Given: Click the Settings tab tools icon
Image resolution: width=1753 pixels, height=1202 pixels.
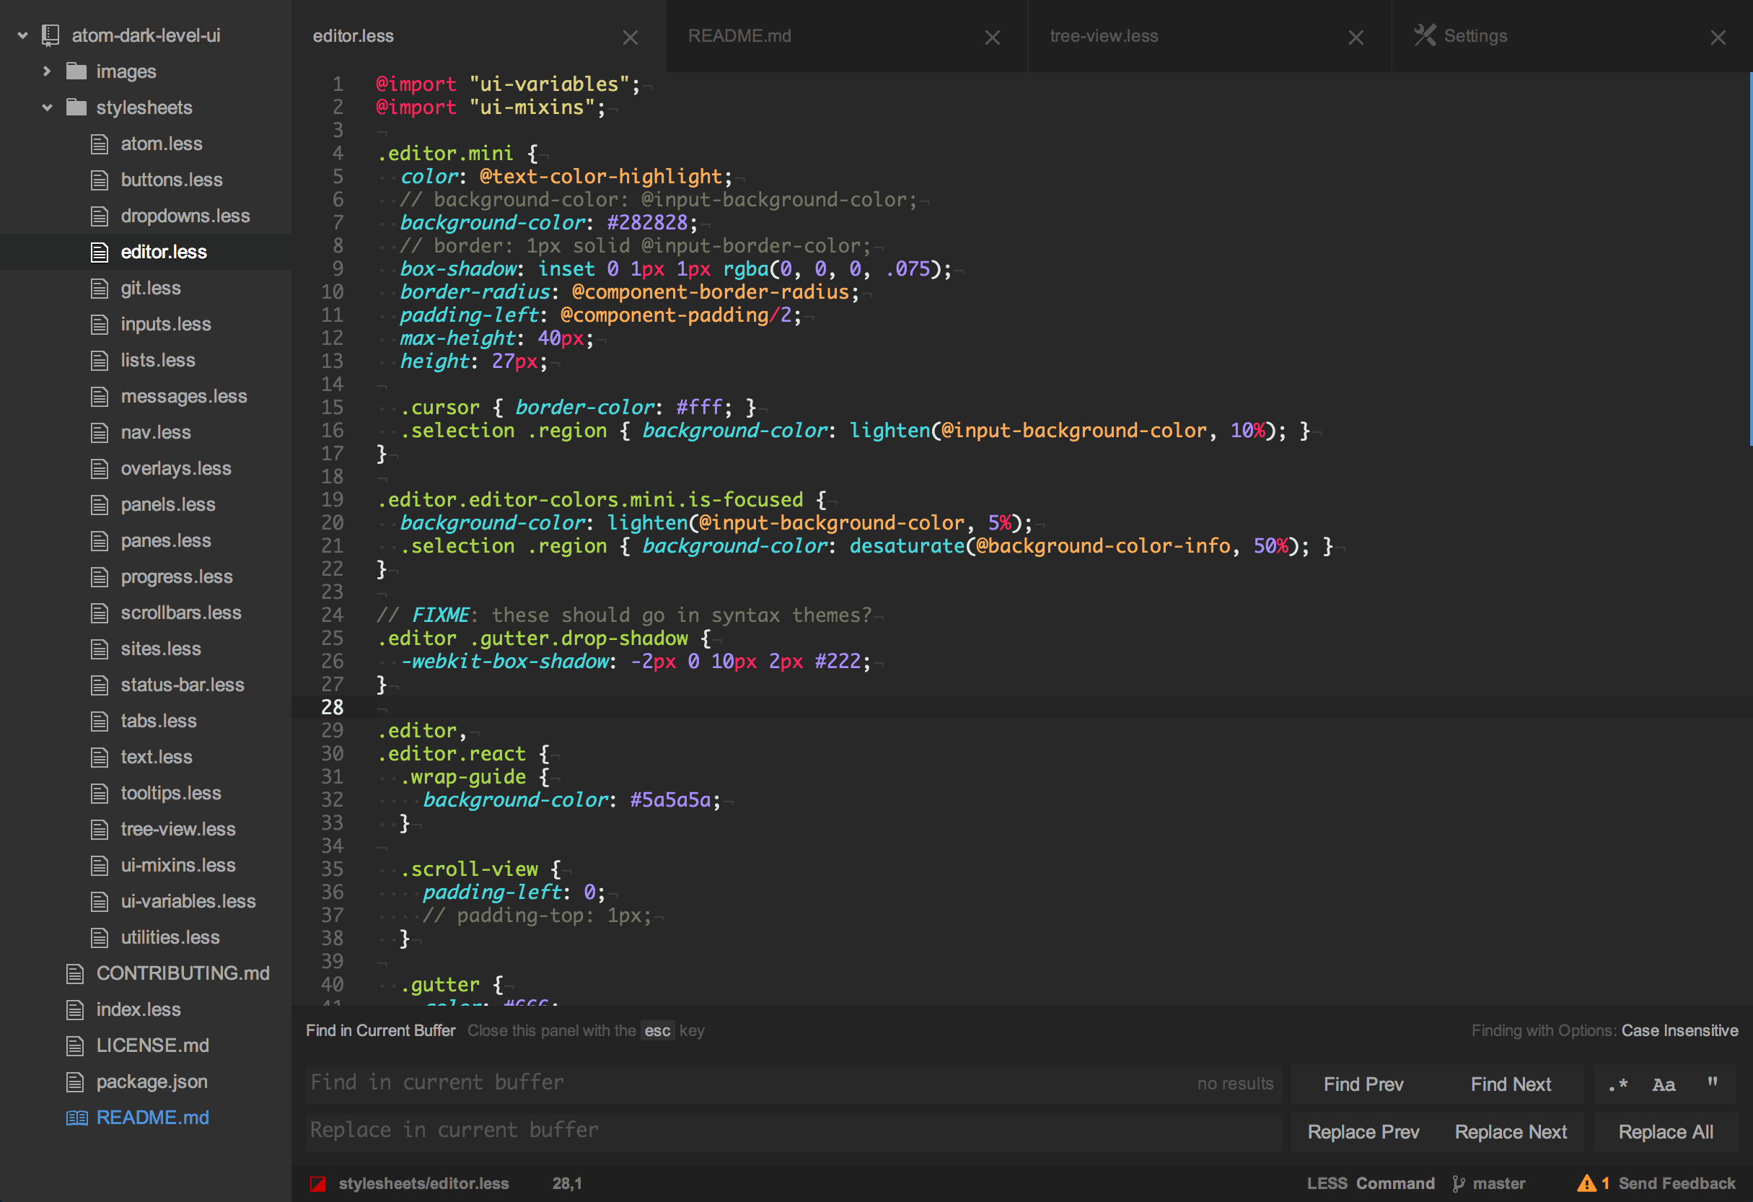Looking at the screenshot, I should click(x=1424, y=35).
